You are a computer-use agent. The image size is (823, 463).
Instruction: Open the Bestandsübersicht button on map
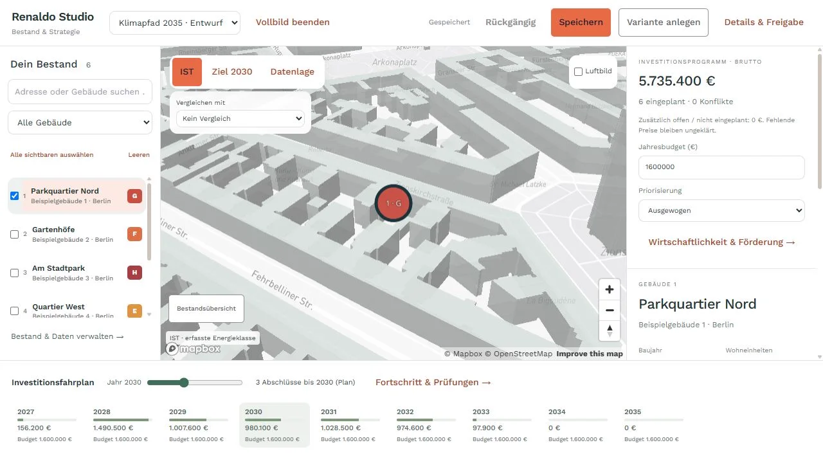[206, 308]
